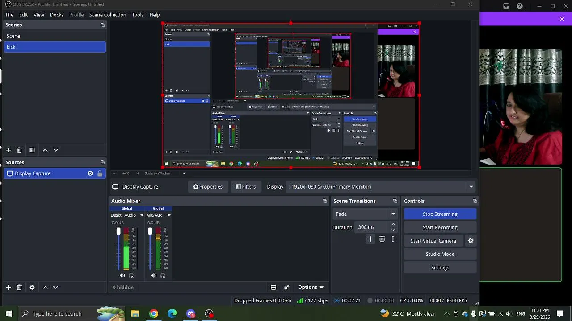
Task: Open the View menu
Action: coord(39,15)
